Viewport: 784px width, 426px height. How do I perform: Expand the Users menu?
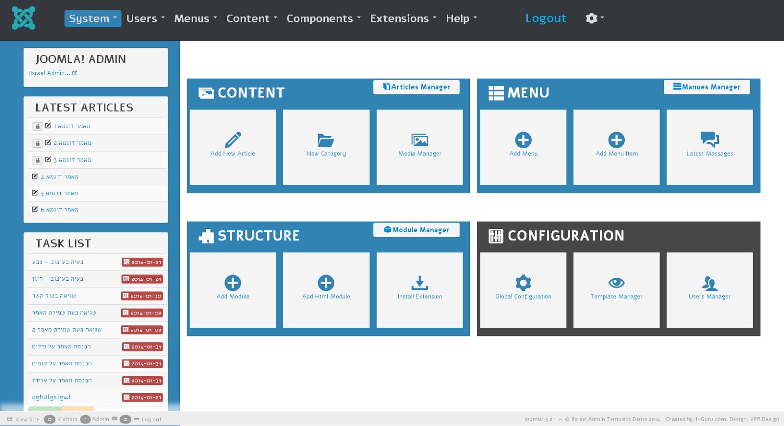point(146,19)
